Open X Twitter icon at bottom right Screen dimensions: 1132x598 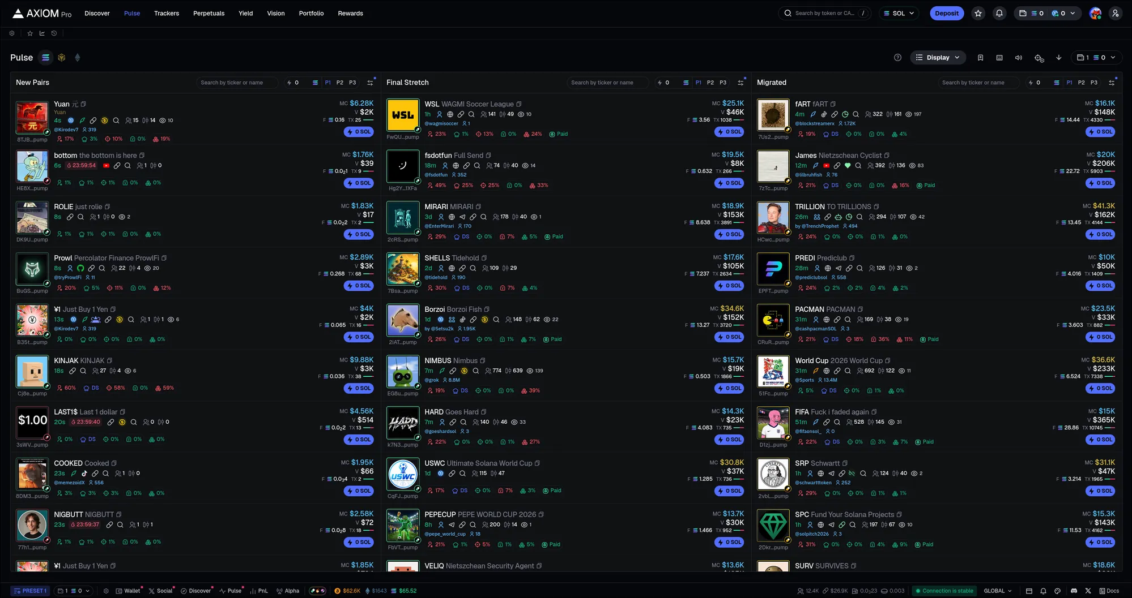1088,591
